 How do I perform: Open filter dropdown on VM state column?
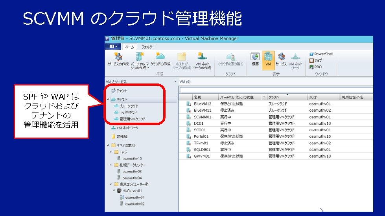point(264,97)
